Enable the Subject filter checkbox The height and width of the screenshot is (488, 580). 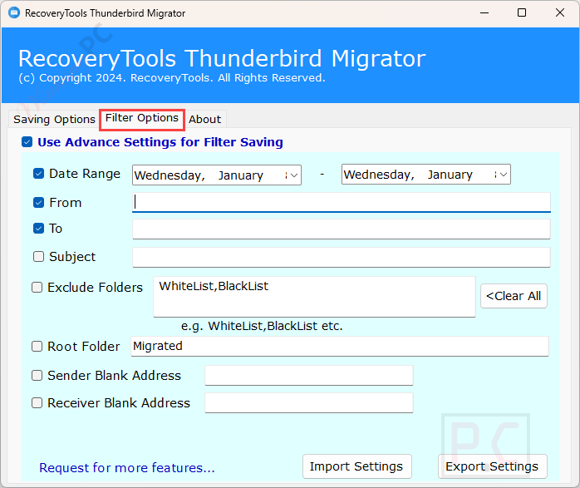point(38,257)
